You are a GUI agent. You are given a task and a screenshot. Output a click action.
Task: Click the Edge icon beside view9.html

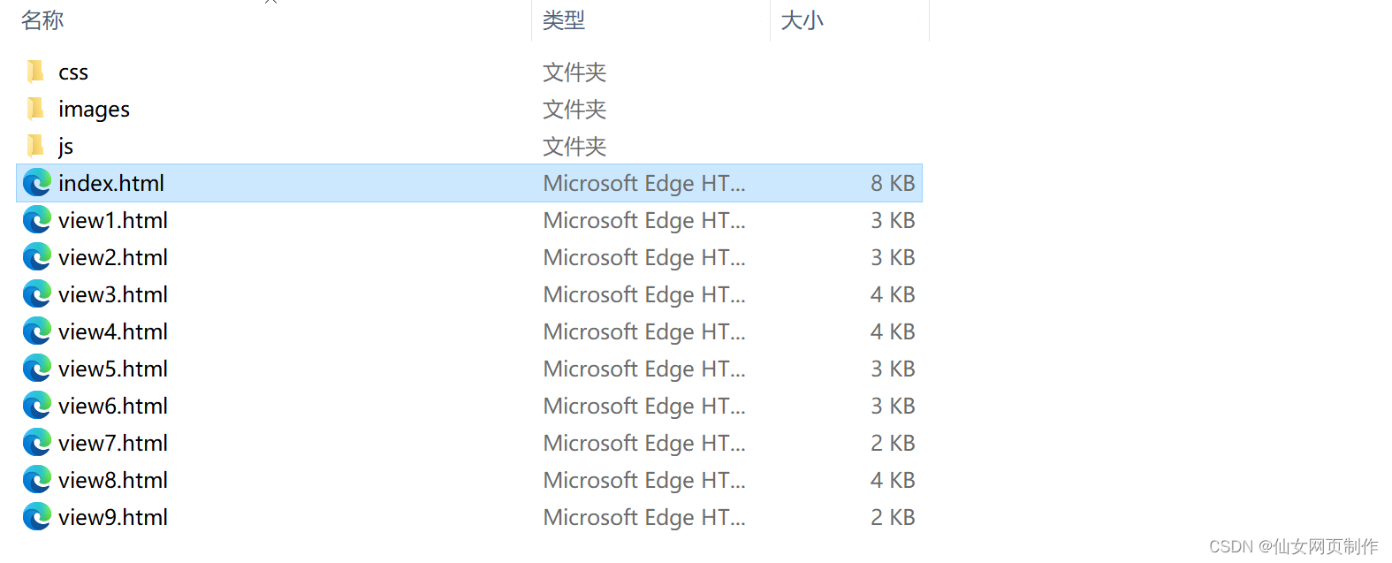(x=36, y=517)
